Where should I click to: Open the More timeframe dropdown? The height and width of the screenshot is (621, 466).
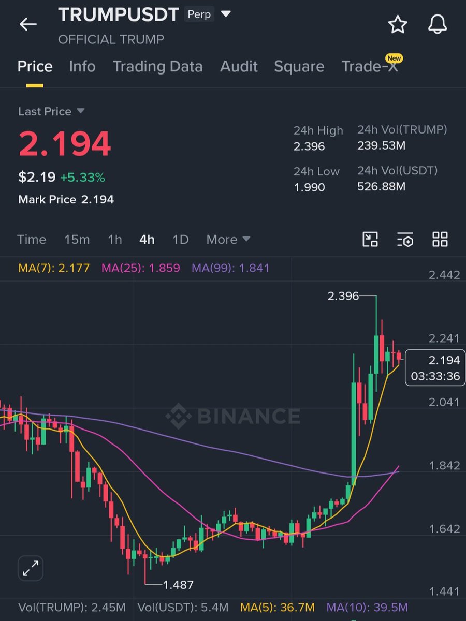tap(228, 240)
